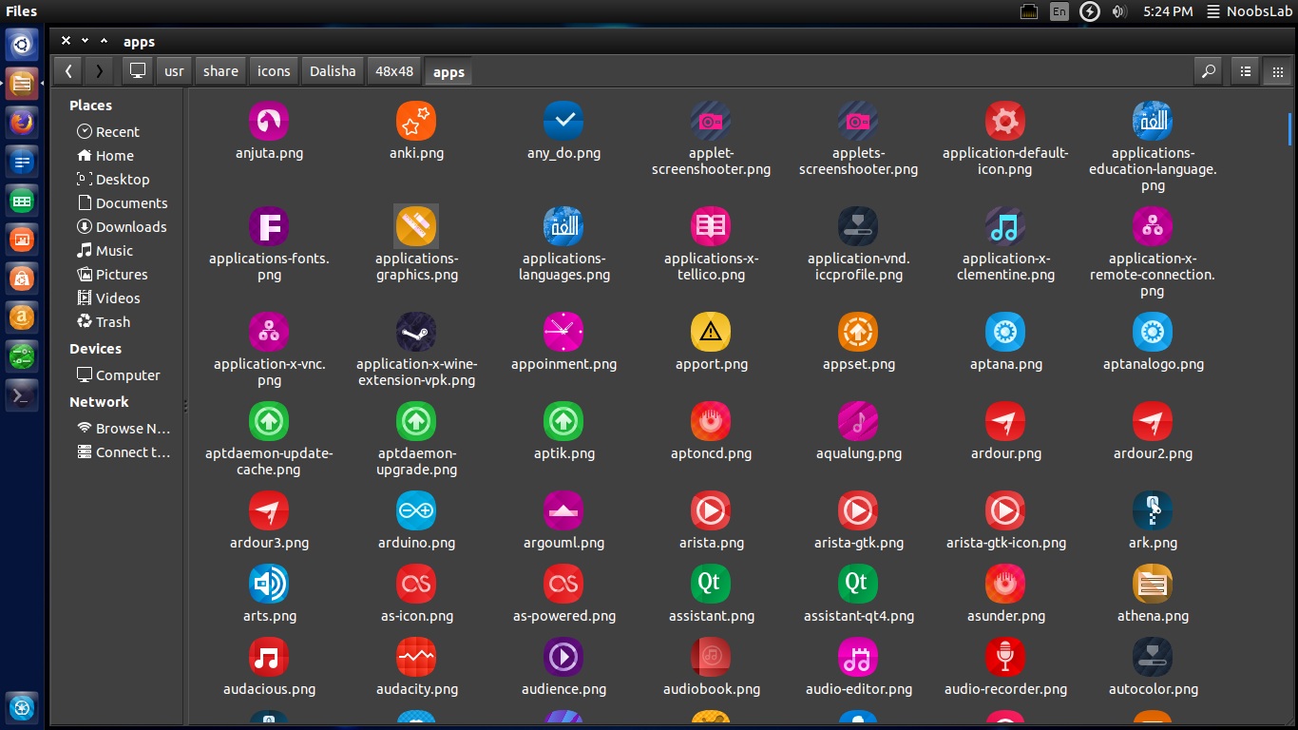Viewport: 1298px width, 730px height.
Task: Switch to icon grid view
Action: (x=1276, y=70)
